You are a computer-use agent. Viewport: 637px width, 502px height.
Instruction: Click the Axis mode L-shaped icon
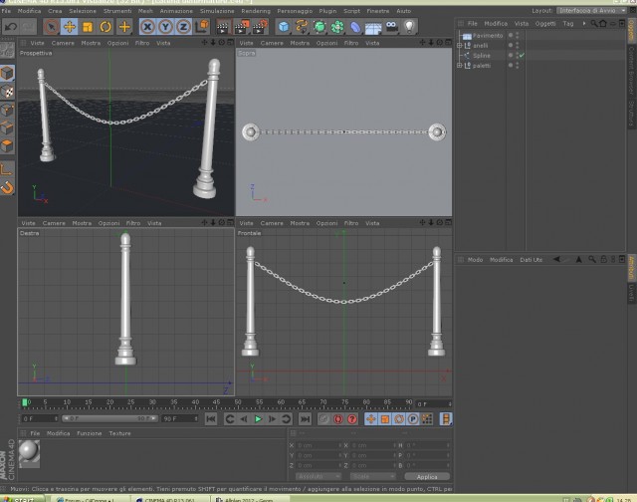7,169
